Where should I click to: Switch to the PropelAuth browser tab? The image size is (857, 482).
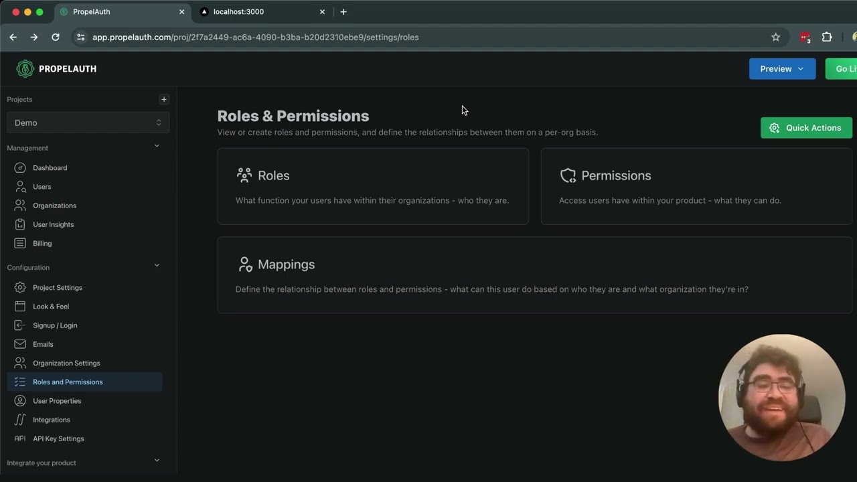click(122, 12)
